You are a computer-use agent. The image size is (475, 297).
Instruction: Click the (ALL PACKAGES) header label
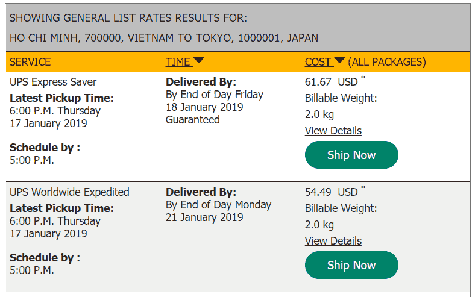point(387,62)
